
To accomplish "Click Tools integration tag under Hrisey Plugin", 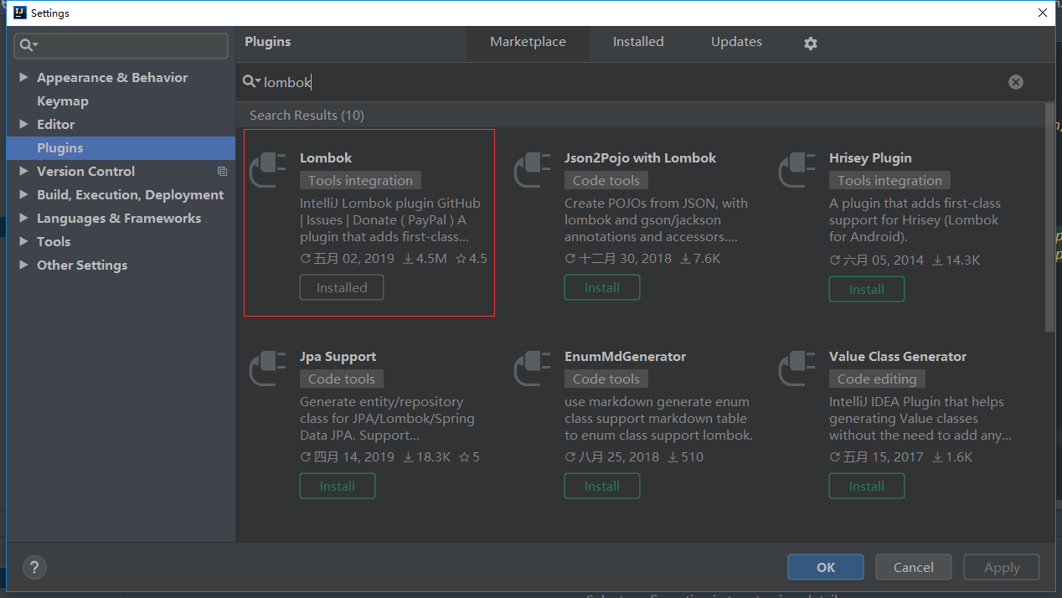I will [889, 180].
